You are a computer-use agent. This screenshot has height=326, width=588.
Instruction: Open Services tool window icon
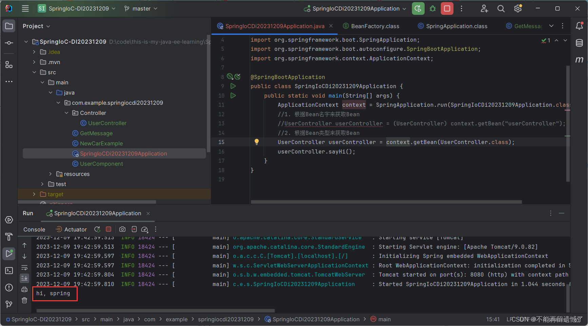point(9,220)
